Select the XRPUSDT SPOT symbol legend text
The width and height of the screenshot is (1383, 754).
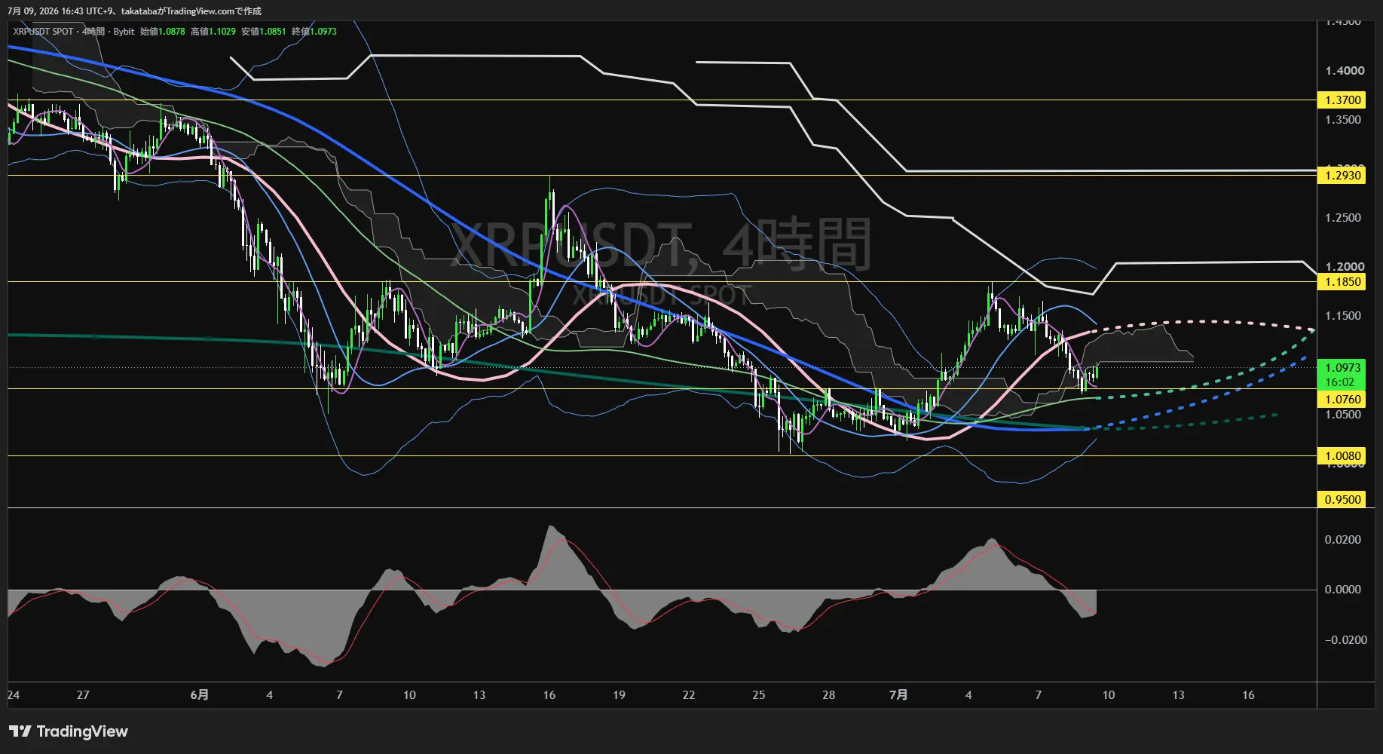(x=44, y=32)
